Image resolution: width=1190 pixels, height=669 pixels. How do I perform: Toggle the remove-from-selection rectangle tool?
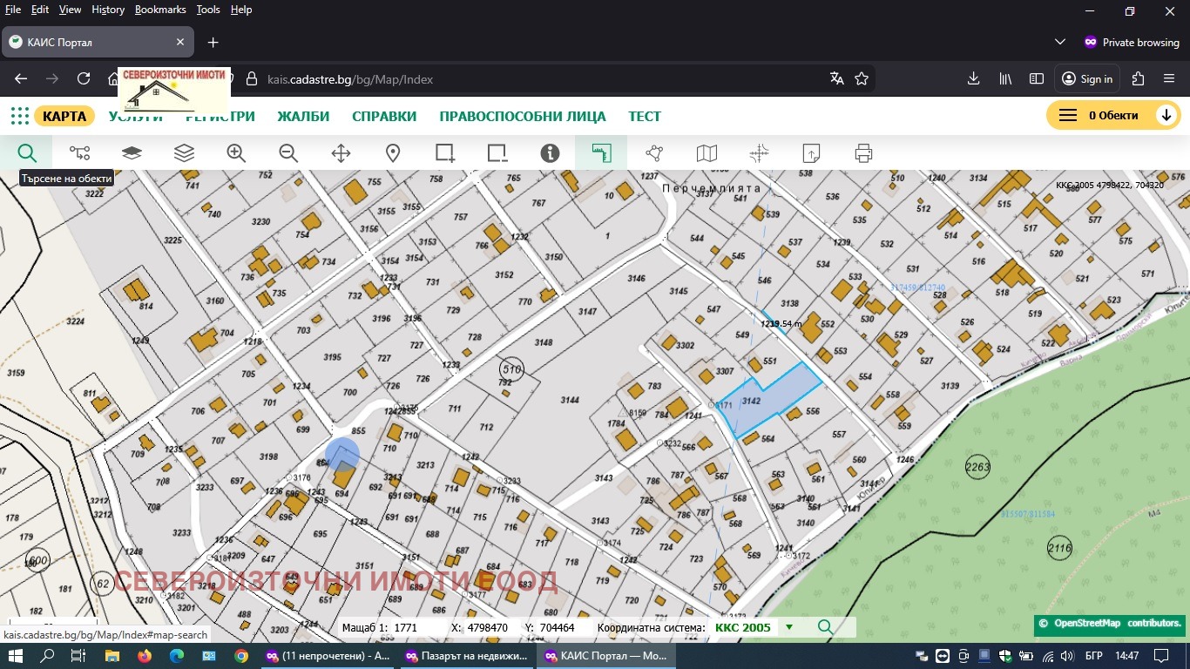(x=497, y=153)
